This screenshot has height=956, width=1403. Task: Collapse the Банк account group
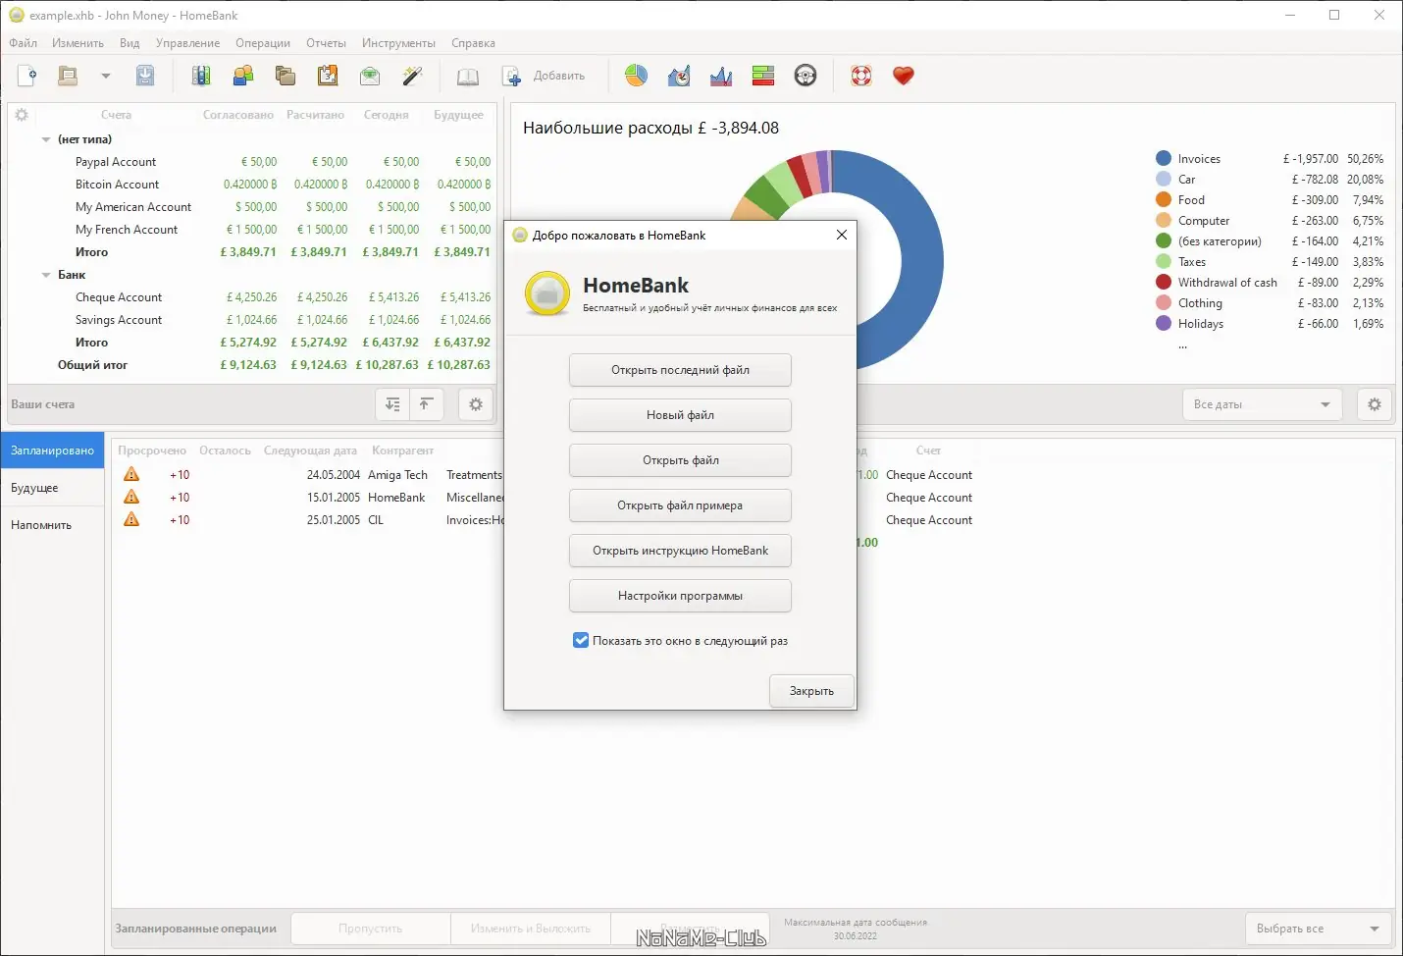coord(46,275)
